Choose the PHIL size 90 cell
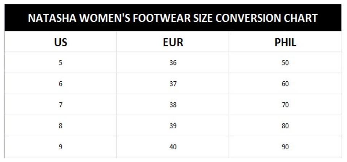Screen dimensions: 347x162 (x=285, y=147)
